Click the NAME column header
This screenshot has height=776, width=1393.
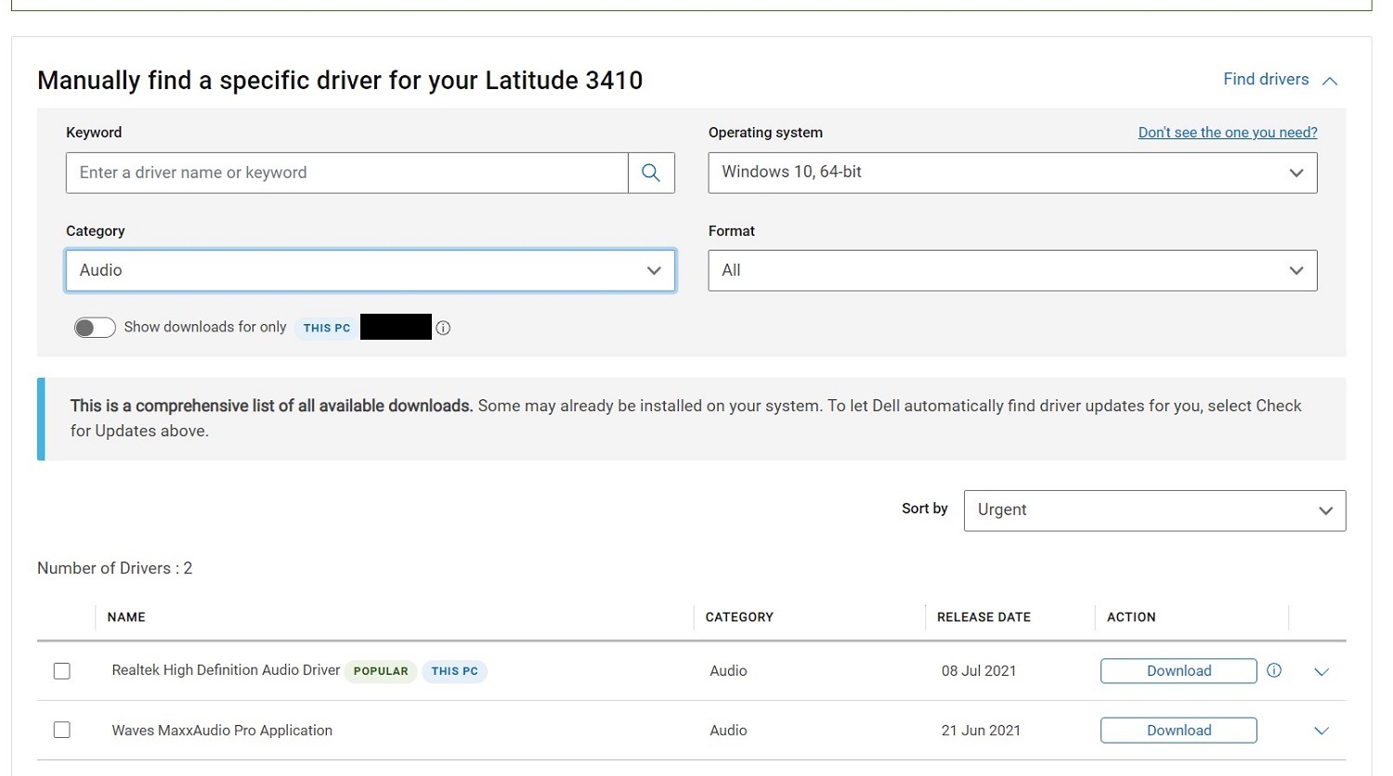pos(126,617)
